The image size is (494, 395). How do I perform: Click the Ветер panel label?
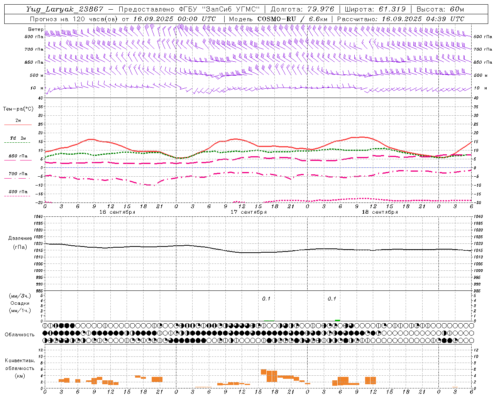coord(36,29)
